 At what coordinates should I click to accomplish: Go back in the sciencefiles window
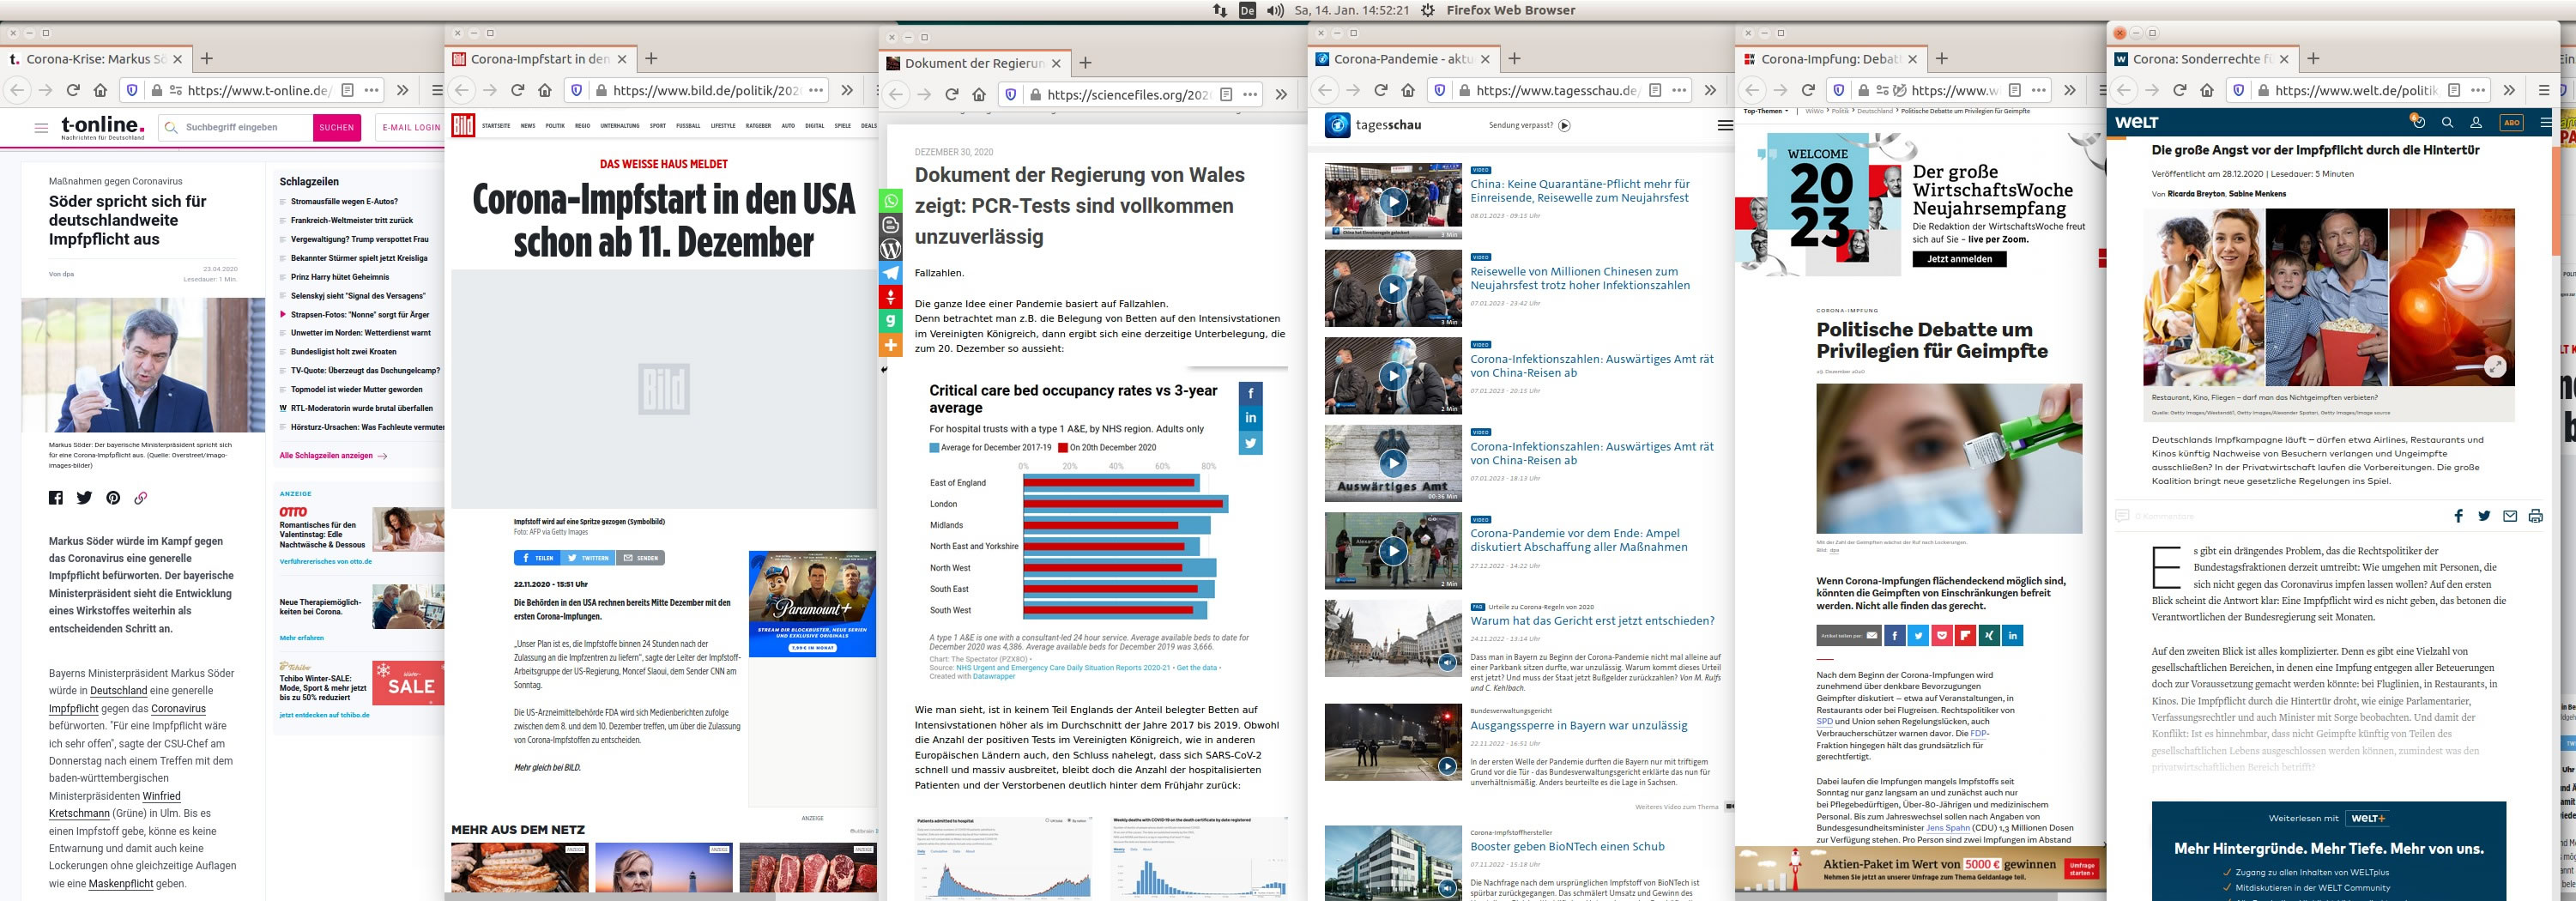(896, 94)
